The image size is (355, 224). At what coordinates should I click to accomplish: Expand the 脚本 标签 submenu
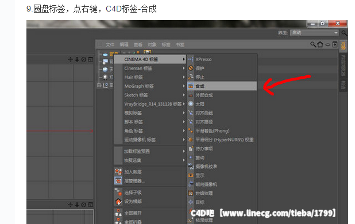click(x=150, y=122)
